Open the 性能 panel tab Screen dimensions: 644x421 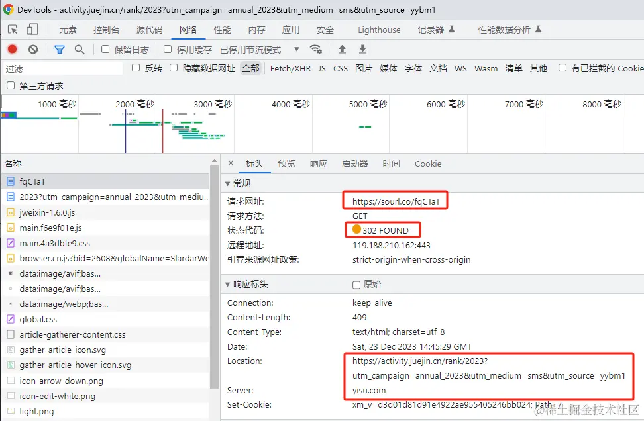223,30
